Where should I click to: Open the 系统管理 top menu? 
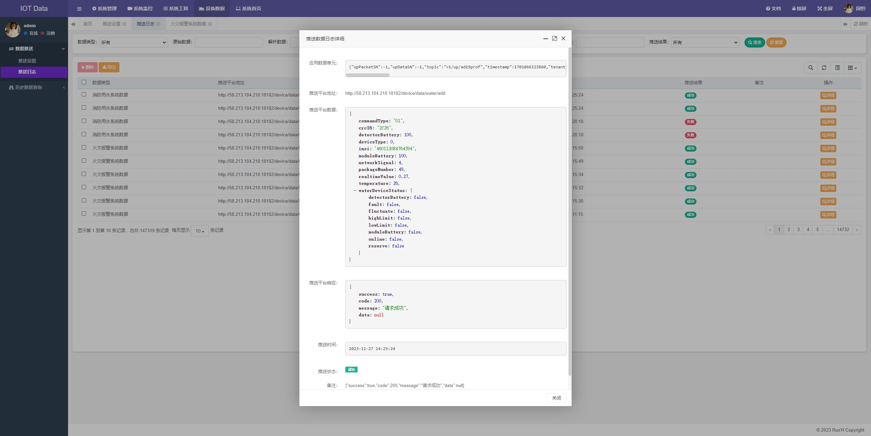[x=104, y=8]
